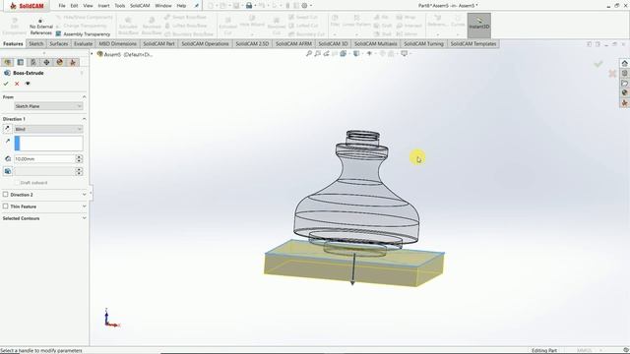Switch to the SolidCAM Turning tab
This screenshot has height=354, width=630.
(423, 43)
